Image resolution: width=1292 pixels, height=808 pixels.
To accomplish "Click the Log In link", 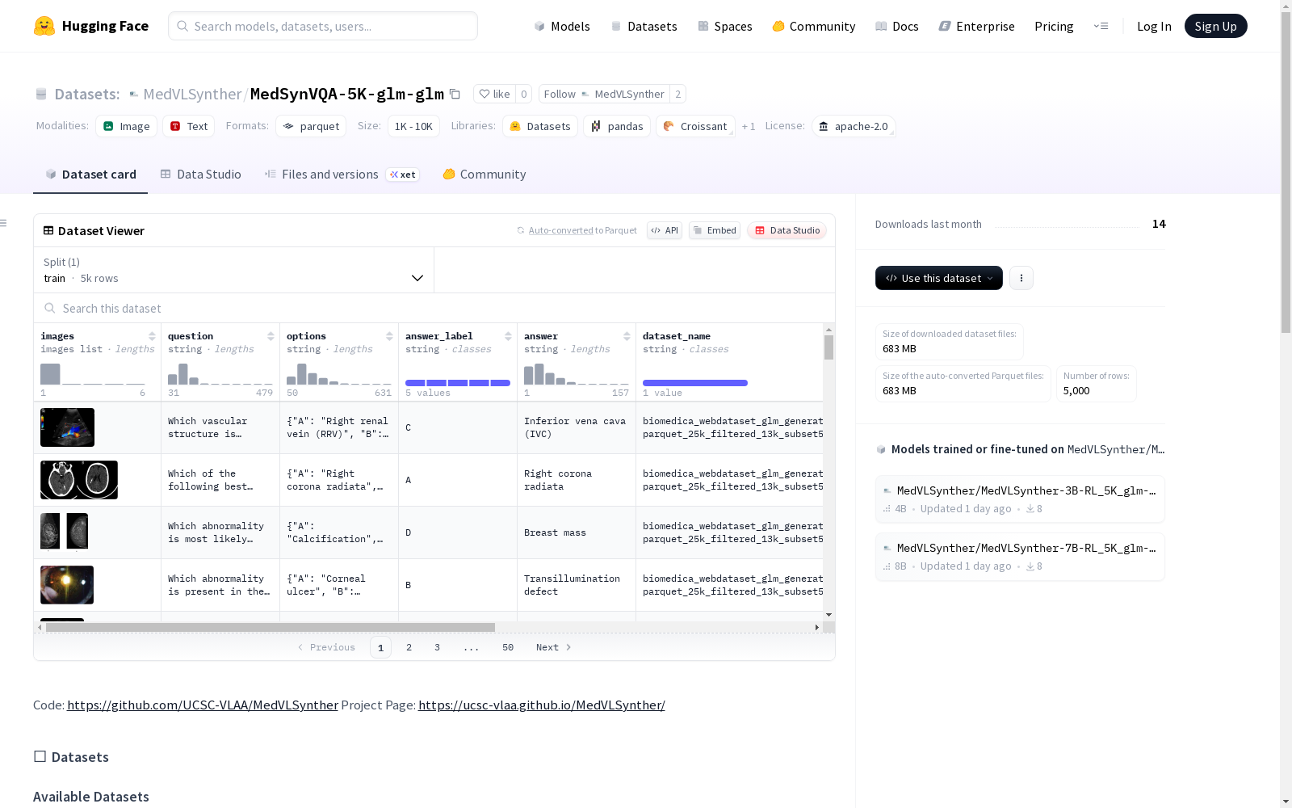I will pyautogui.click(x=1154, y=26).
